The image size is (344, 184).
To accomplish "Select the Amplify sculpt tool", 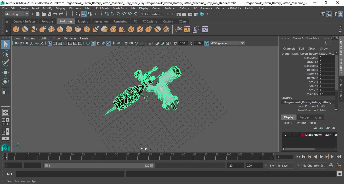I will click(x=158, y=30).
